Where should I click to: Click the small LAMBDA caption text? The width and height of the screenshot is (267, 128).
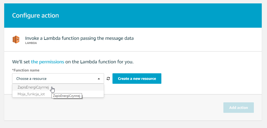point(31,43)
